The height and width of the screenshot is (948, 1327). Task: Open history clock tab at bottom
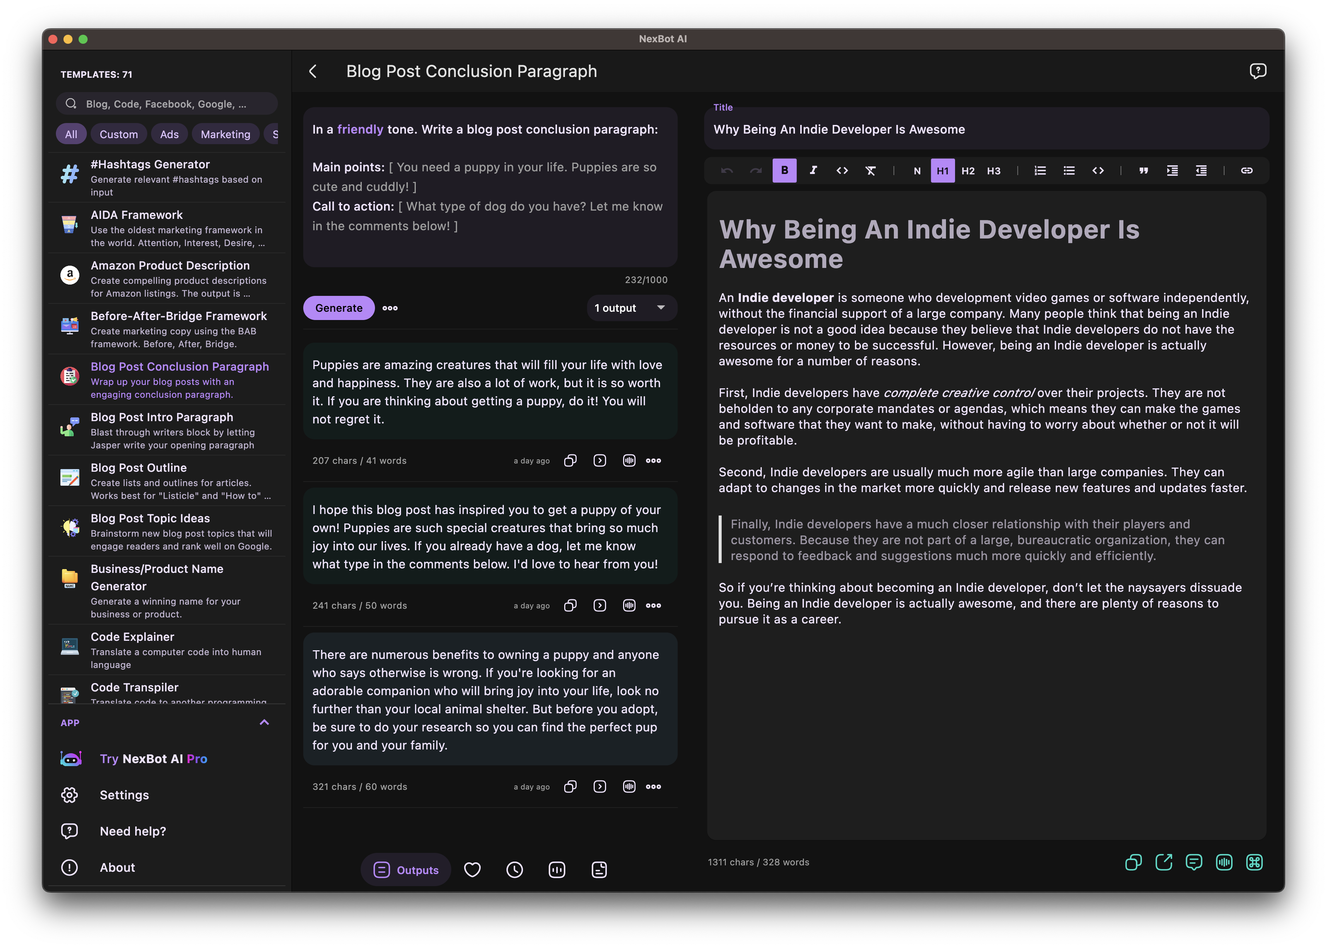(515, 870)
